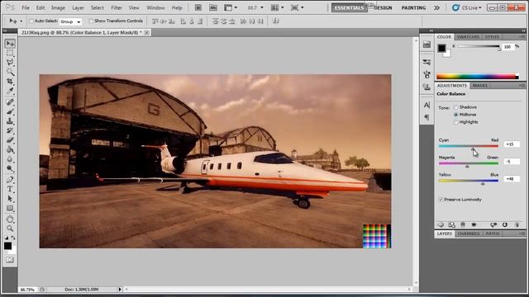Toggle layer visibility eye in Adjustments panel
Screen dimensions: 529x297
pos(474,224)
